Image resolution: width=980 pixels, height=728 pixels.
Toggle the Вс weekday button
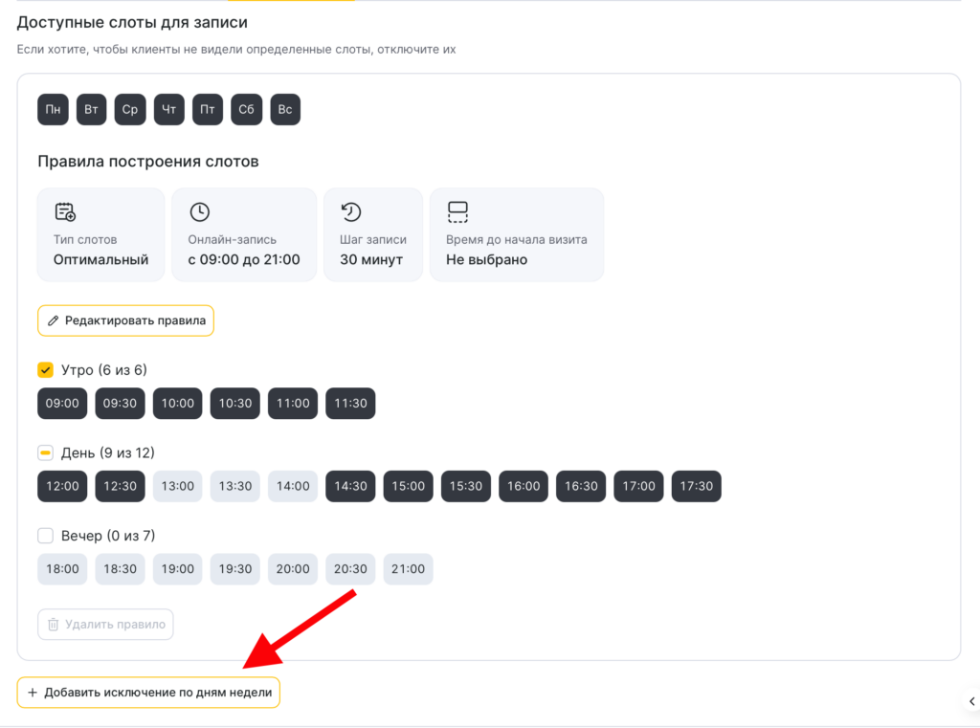click(285, 109)
